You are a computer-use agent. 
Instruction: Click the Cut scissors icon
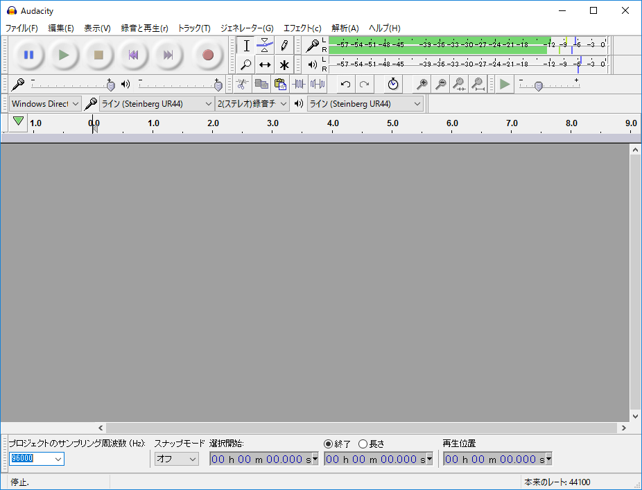coord(243,85)
